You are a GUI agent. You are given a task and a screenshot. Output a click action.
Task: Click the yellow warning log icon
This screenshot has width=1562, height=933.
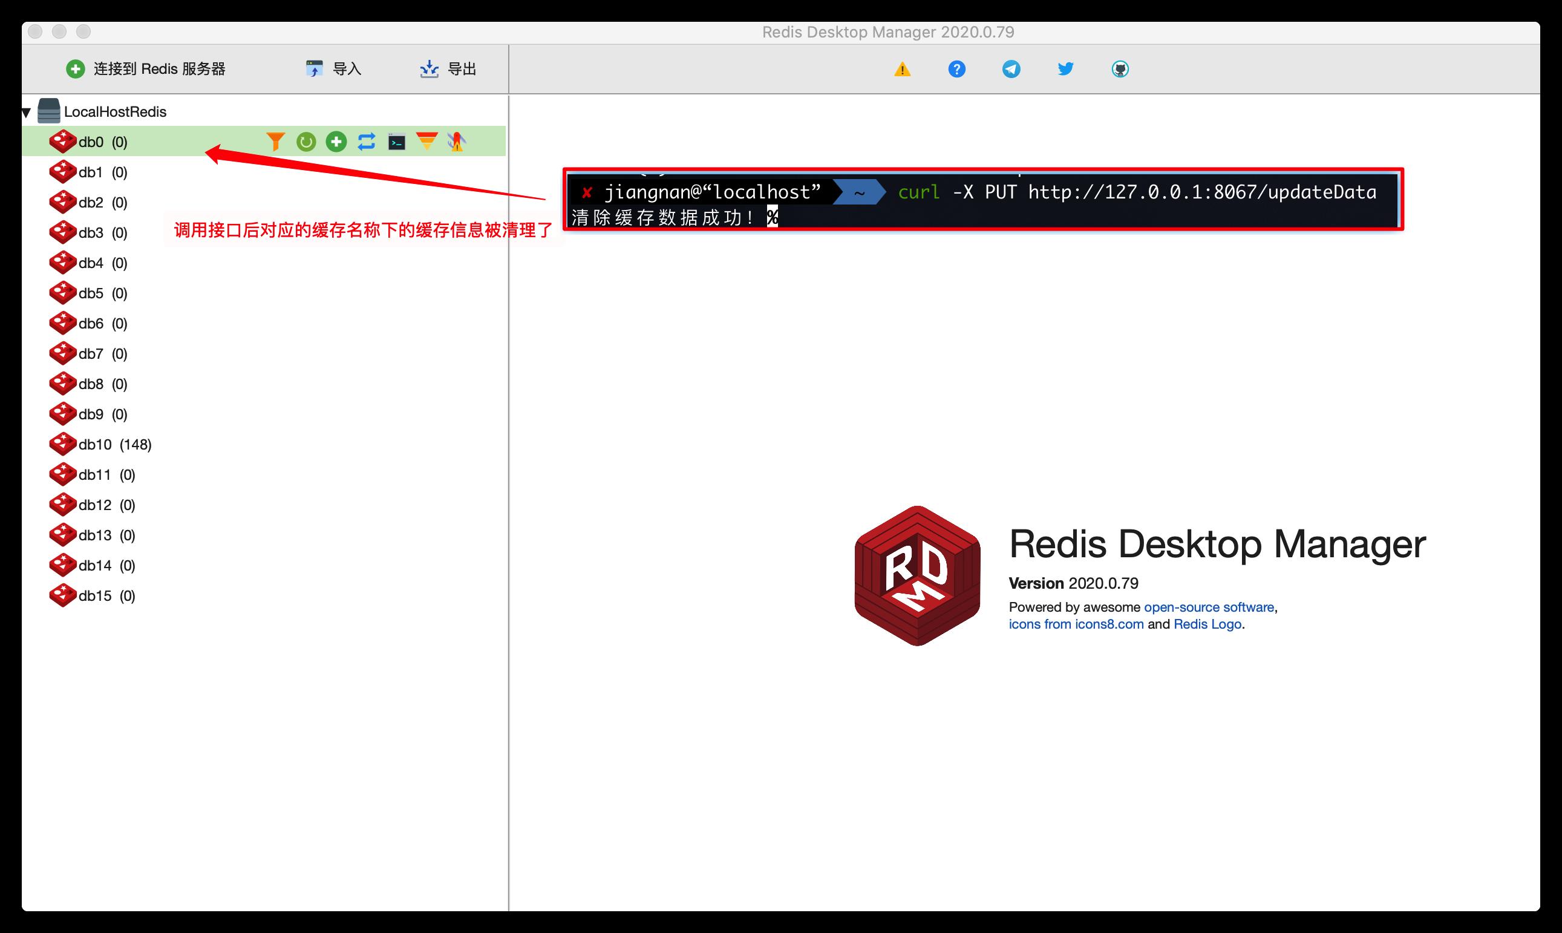coord(902,69)
